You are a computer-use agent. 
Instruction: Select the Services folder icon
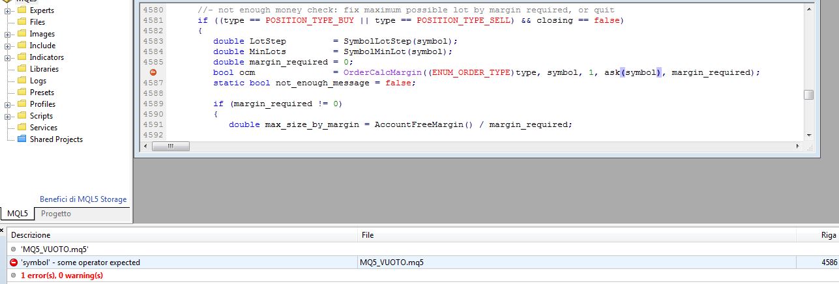pyautogui.click(x=22, y=128)
